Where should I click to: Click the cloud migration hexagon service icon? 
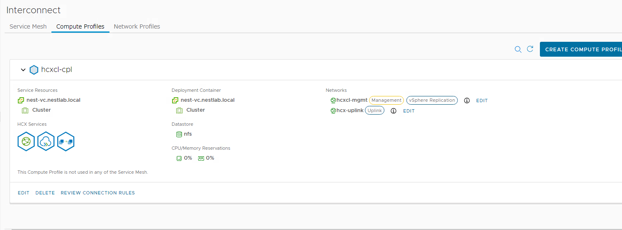click(x=46, y=141)
